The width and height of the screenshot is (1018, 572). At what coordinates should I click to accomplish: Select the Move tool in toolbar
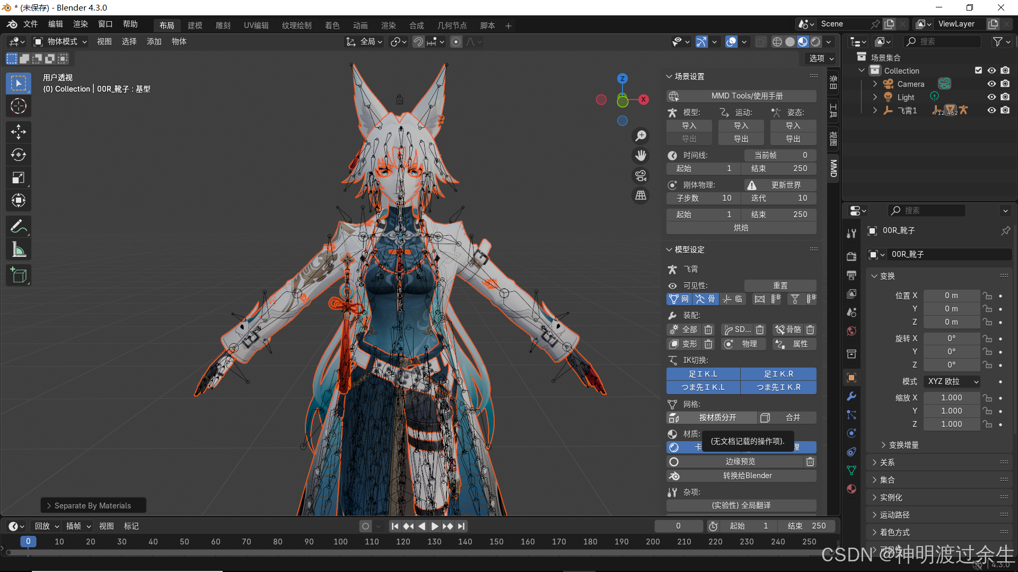pyautogui.click(x=19, y=132)
